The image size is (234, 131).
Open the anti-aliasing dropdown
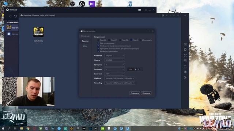[x=114, y=56]
